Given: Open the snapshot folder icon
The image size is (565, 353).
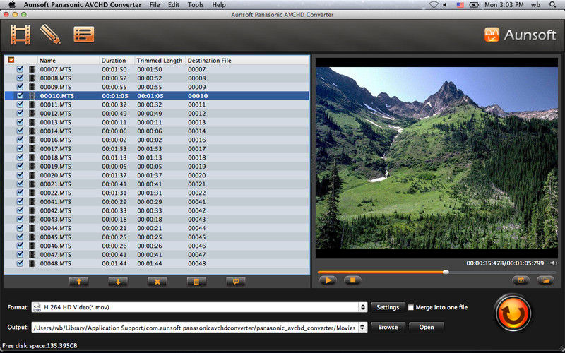Looking at the screenshot, I should click(x=545, y=280).
